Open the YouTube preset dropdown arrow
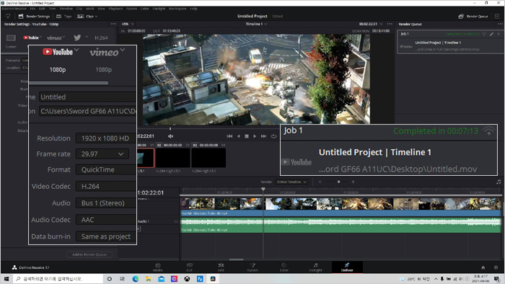The image size is (505, 284). point(40,37)
